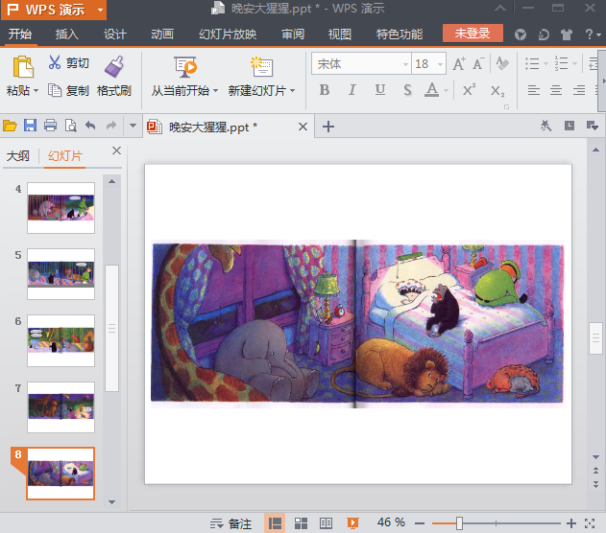This screenshot has height=533, width=606.
Task: Select slide 4 thumbnail
Action: coord(61,208)
